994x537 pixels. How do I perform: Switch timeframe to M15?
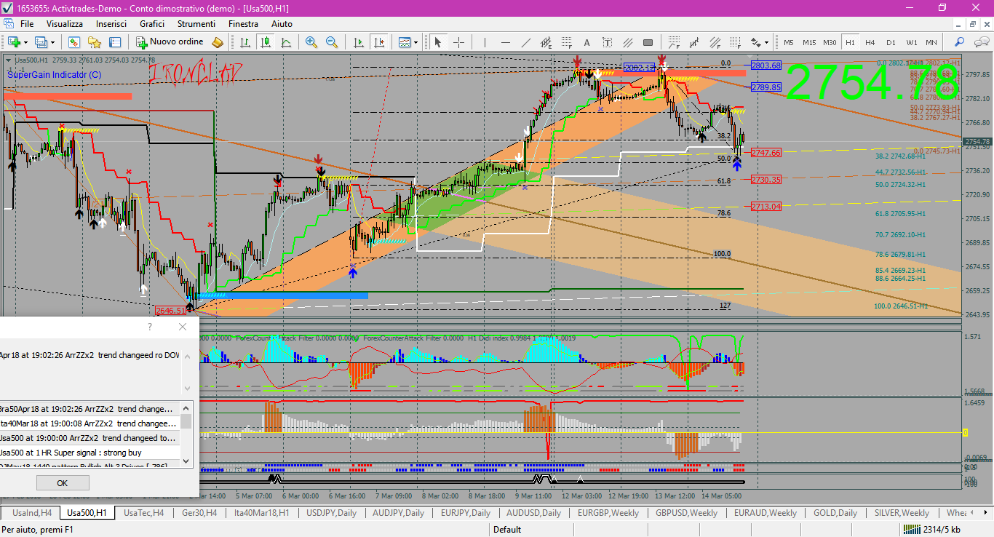point(809,42)
